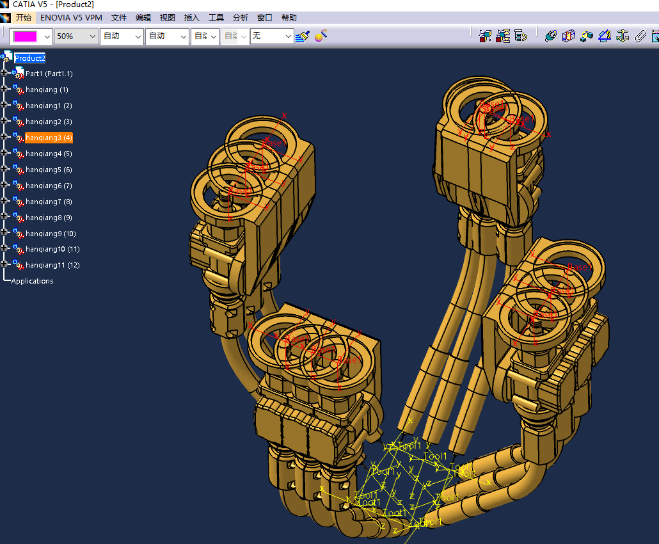Image resolution: width=659 pixels, height=544 pixels.
Task: Select the Snap icon with yellow arrows
Action: (503, 36)
